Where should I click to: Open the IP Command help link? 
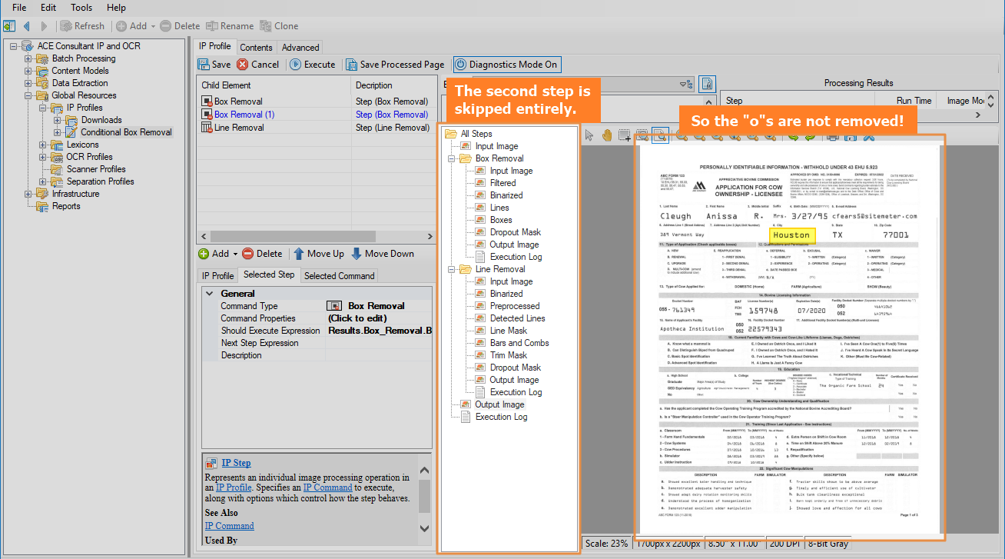click(229, 526)
